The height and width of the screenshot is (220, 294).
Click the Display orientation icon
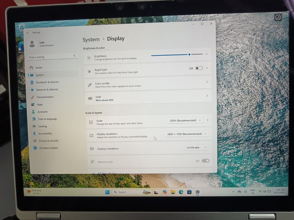point(92,149)
